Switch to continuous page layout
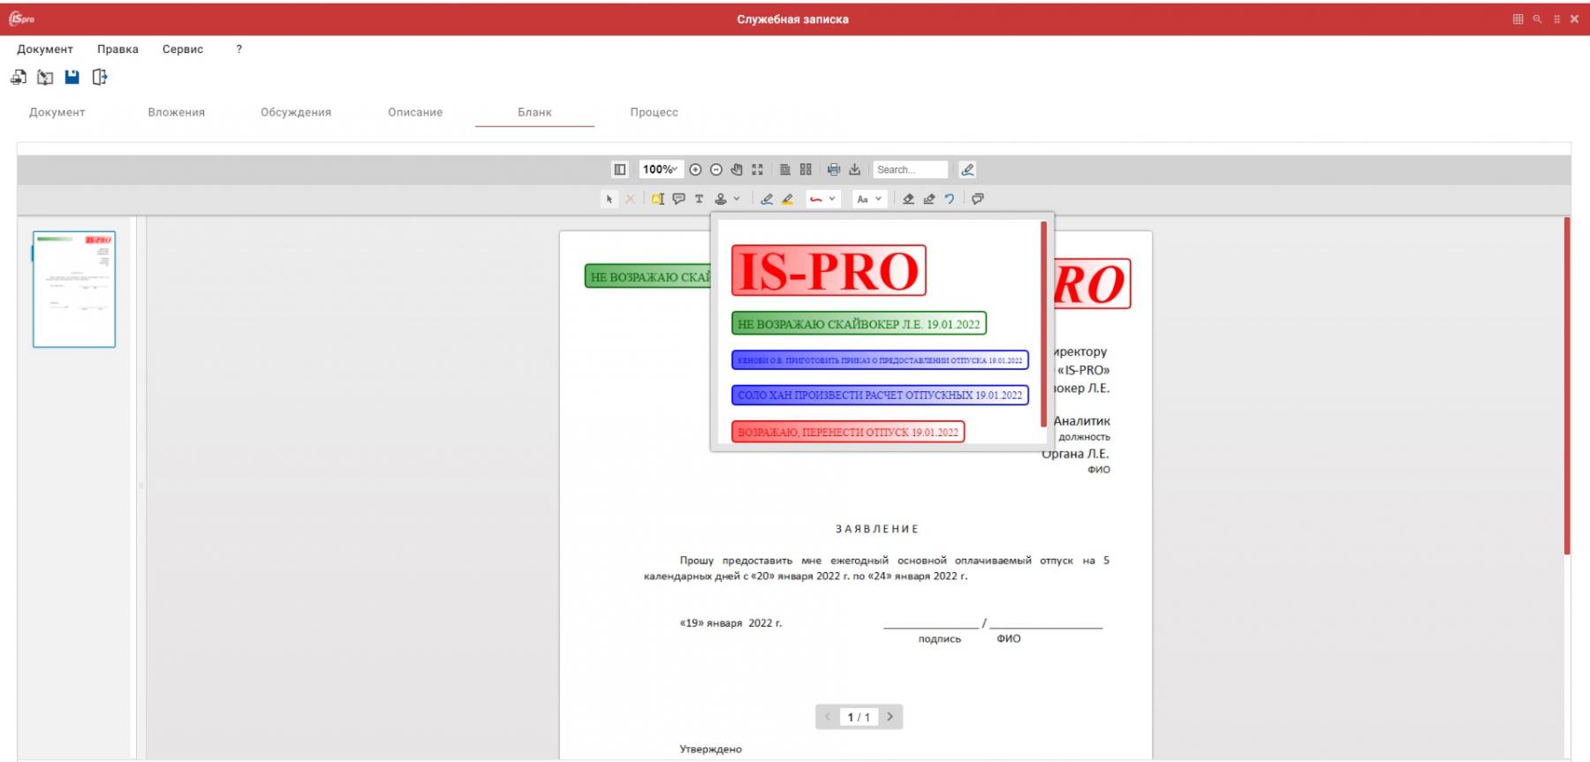 784,170
